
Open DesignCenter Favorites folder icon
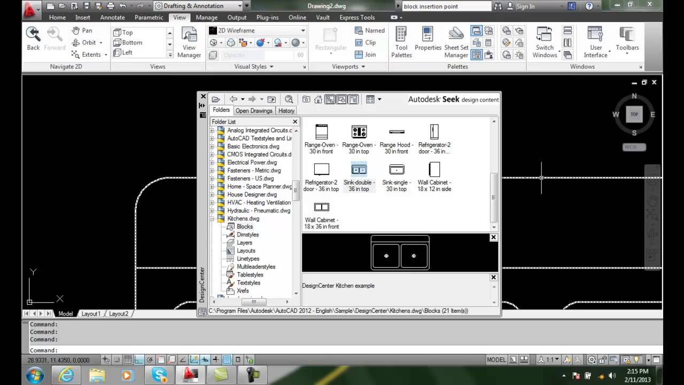306,99
